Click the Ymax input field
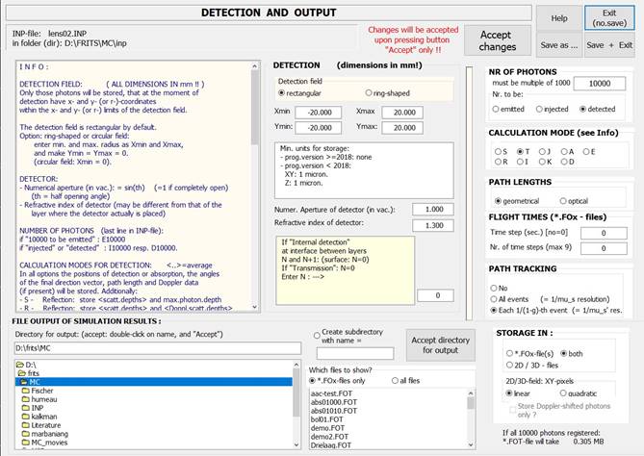644x456 pixels. point(402,128)
